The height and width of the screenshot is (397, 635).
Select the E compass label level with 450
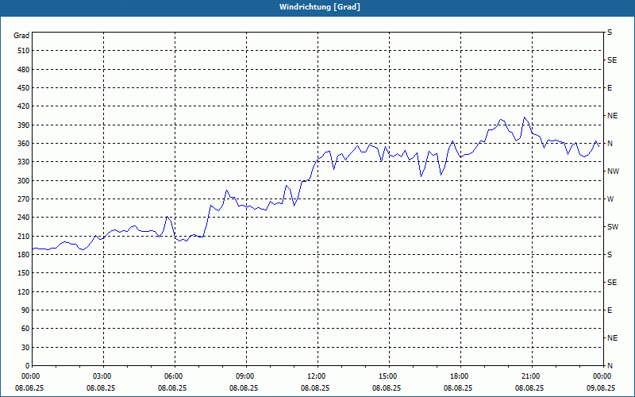[610, 88]
